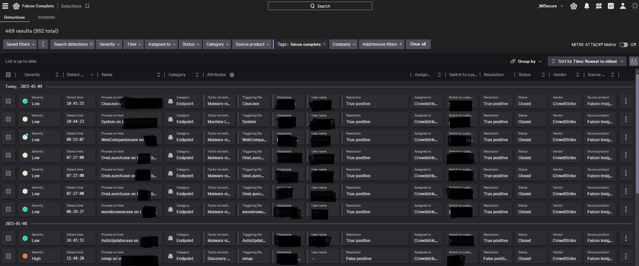This screenshot has height=266, width=639.
Task: Click Endpoint category icon on WebCompanion row
Action: pyautogui.click(x=170, y=137)
